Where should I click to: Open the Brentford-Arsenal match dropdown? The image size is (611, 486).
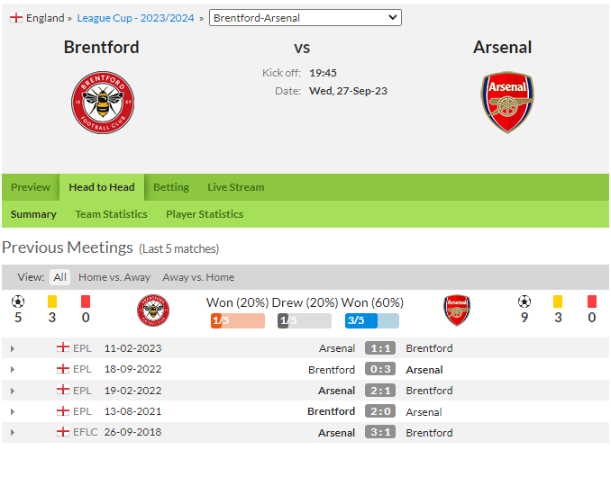(305, 18)
